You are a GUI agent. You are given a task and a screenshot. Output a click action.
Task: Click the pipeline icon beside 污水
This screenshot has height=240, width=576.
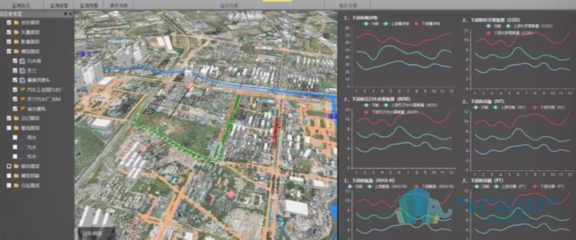(22, 147)
